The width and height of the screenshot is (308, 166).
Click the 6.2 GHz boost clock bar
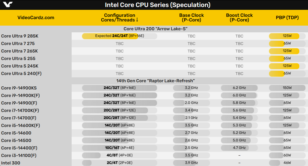point(239,88)
